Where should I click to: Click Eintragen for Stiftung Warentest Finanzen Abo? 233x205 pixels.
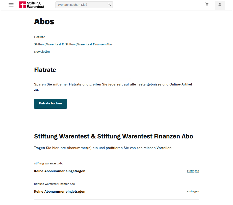pyautogui.click(x=193, y=191)
